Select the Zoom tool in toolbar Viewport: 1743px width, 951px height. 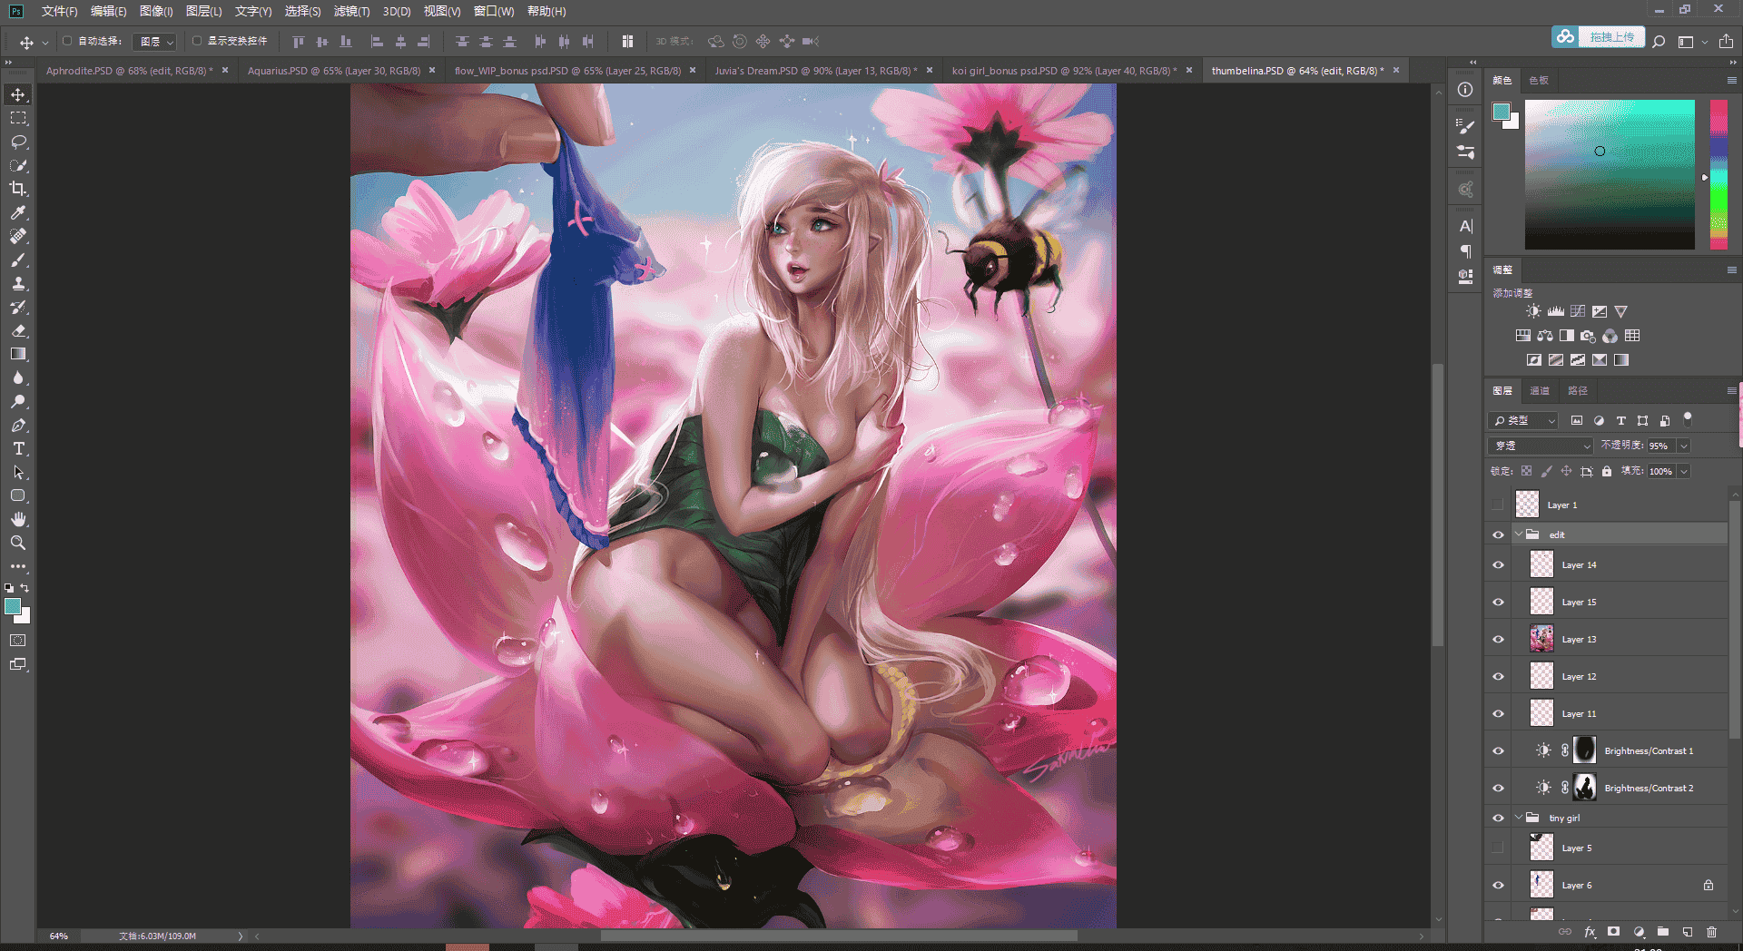tap(18, 543)
